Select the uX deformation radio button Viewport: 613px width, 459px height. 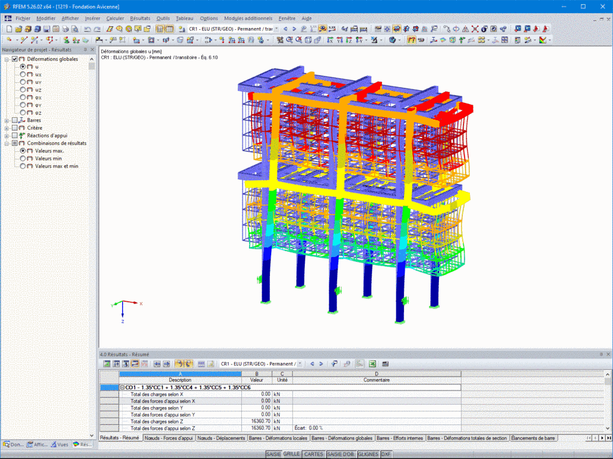(x=23, y=74)
